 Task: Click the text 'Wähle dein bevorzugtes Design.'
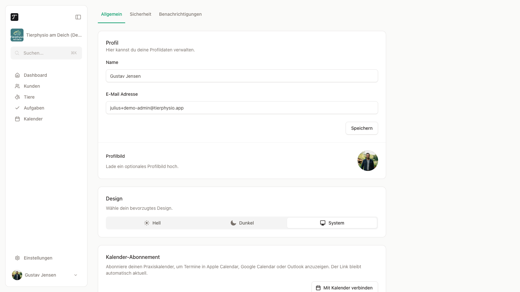tap(139, 208)
